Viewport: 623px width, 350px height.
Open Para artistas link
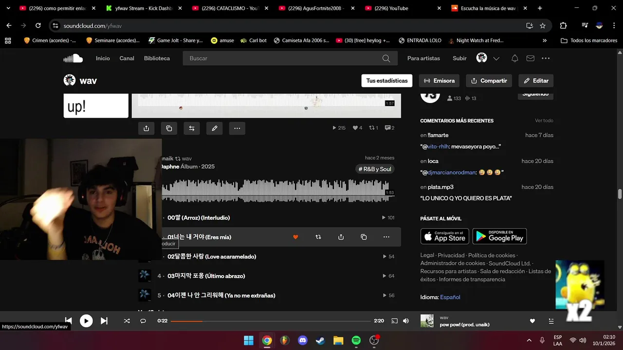(x=423, y=58)
